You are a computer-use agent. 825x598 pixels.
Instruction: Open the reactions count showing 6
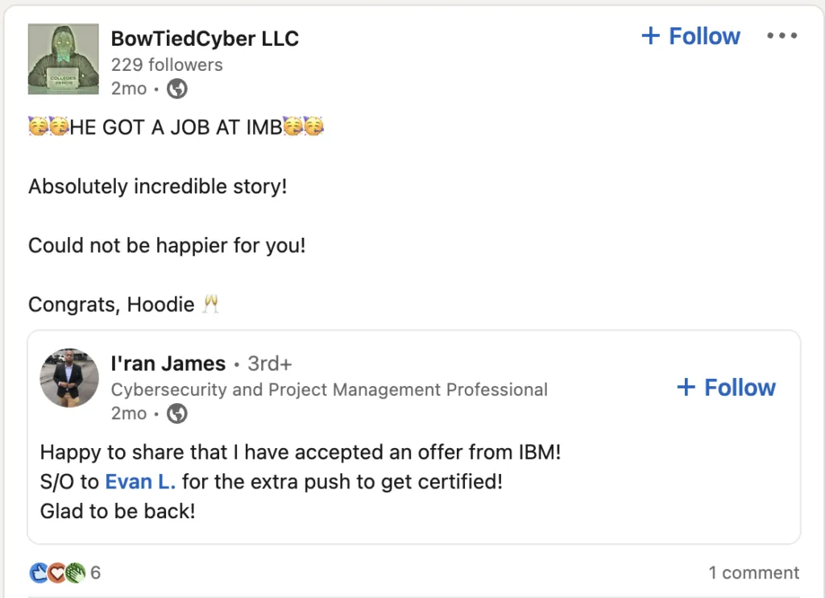point(96,573)
